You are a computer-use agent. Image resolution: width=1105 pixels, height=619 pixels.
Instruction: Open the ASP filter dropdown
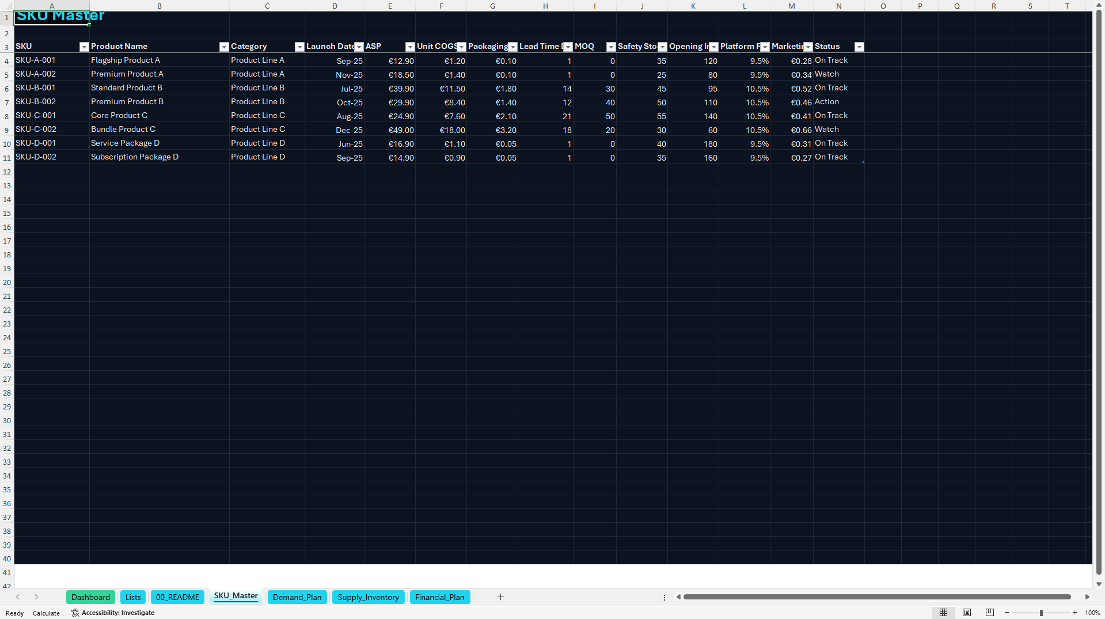coord(410,47)
